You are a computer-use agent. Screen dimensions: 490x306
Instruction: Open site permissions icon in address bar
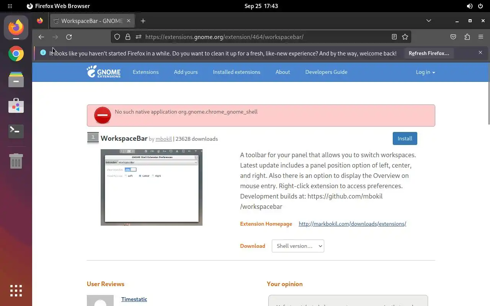pyautogui.click(x=139, y=37)
